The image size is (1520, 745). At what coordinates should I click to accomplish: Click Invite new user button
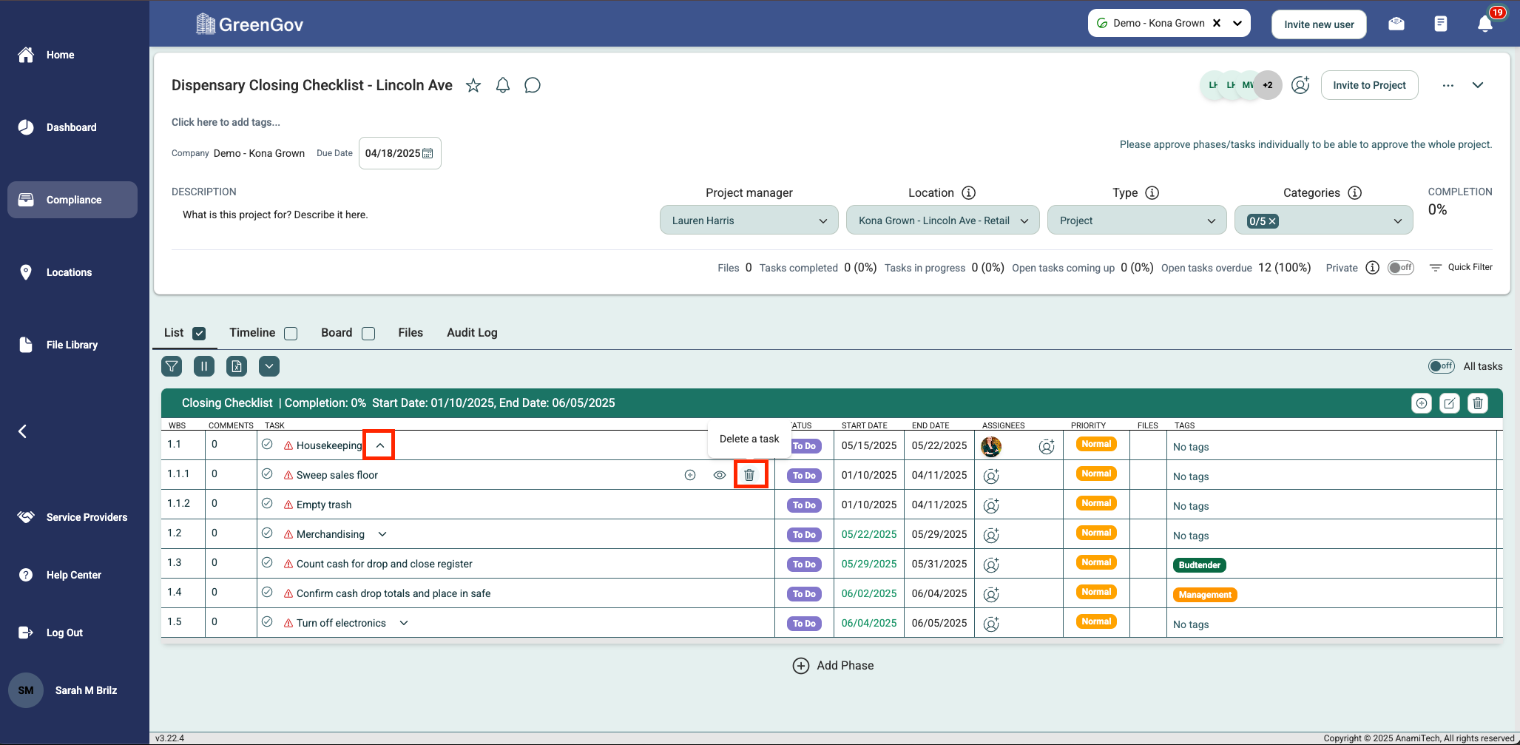pos(1319,24)
